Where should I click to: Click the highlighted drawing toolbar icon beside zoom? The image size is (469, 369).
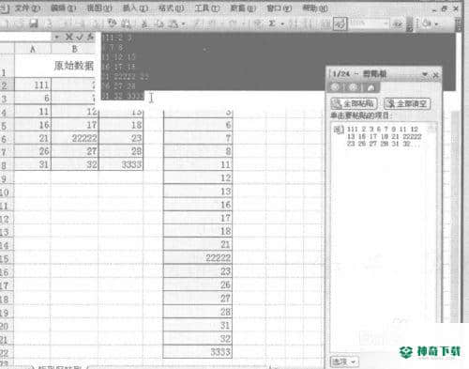(x=340, y=23)
